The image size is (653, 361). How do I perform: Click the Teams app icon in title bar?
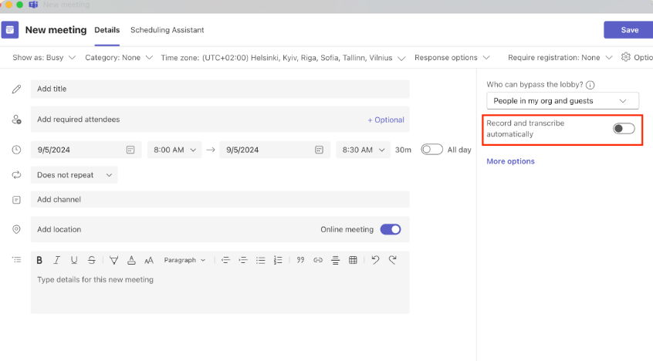[33, 5]
